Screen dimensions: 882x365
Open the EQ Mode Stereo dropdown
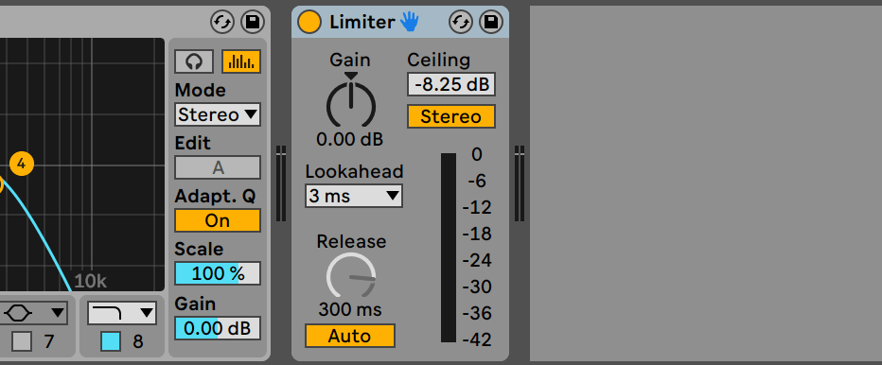pyautogui.click(x=218, y=114)
